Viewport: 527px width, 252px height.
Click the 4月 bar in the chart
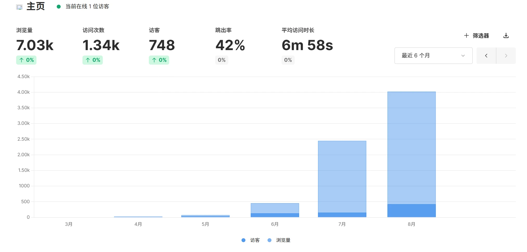138,217
